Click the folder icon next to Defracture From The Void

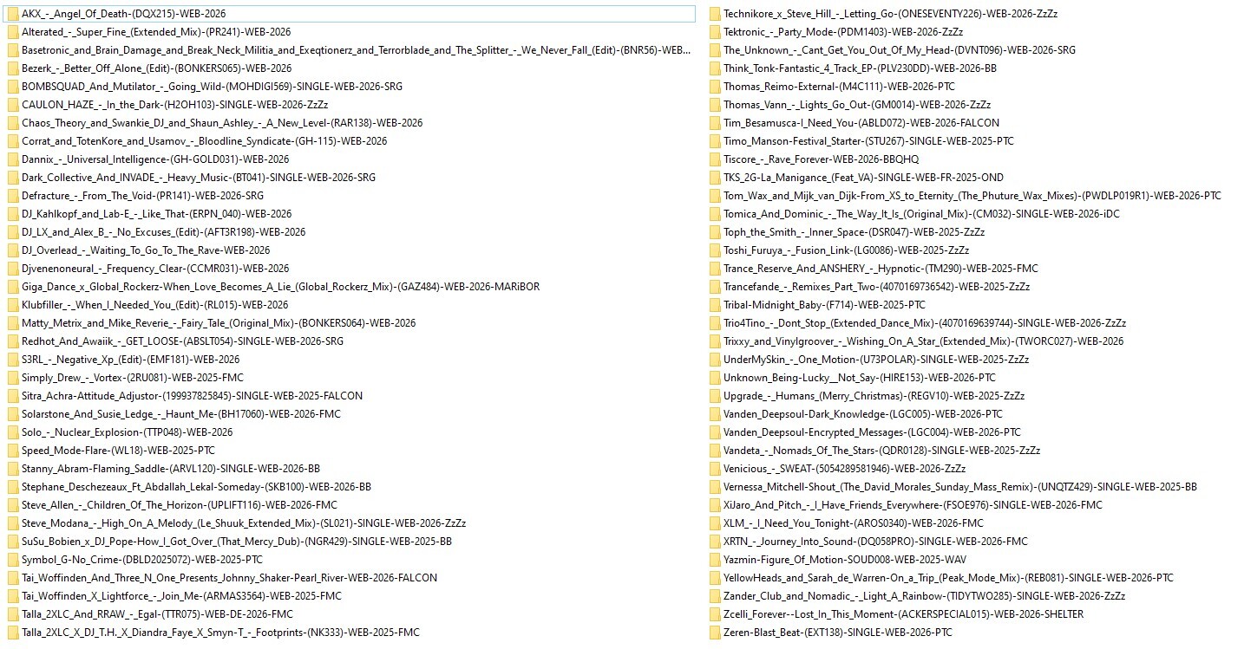point(12,196)
